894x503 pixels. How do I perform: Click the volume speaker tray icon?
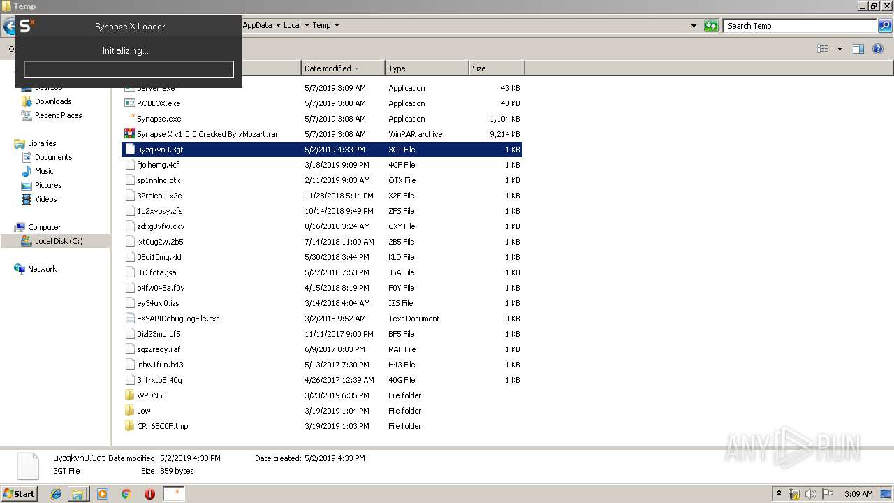point(811,494)
